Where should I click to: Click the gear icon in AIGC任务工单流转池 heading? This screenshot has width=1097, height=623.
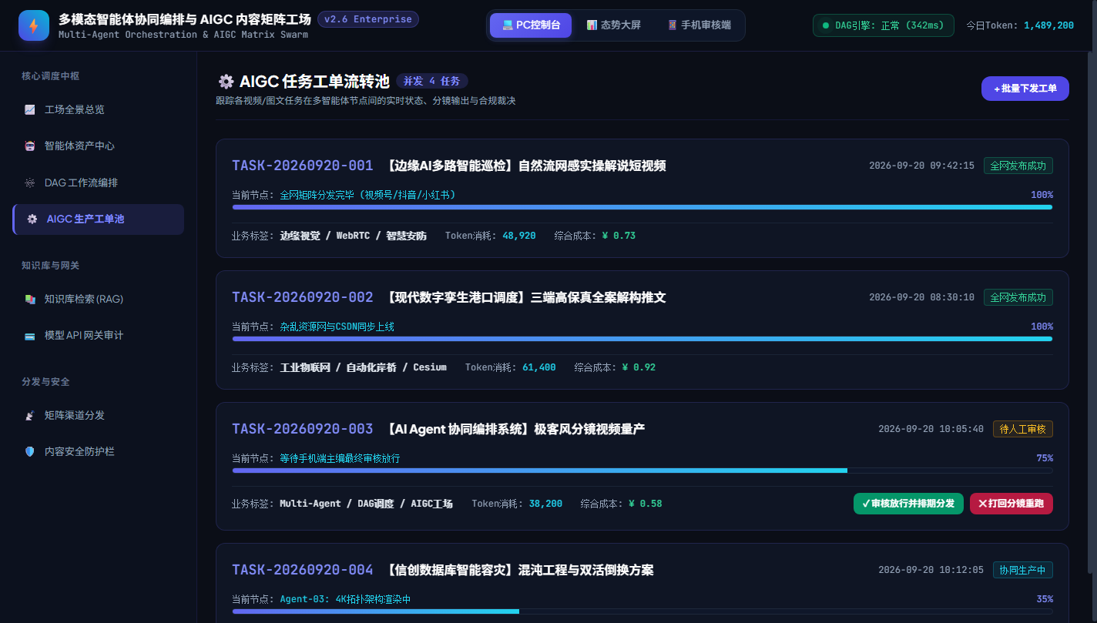coord(226,82)
